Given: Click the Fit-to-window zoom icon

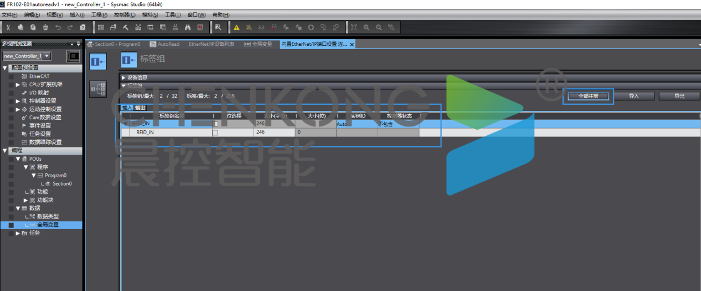Looking at the screenshot, I should [354, 27].
